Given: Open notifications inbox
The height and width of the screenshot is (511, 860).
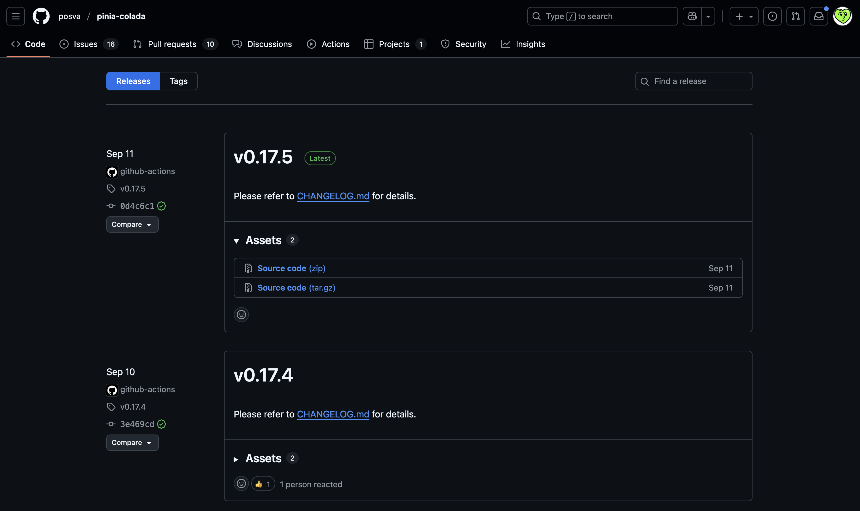Looking at the screenshot, I should coord(818,16).
